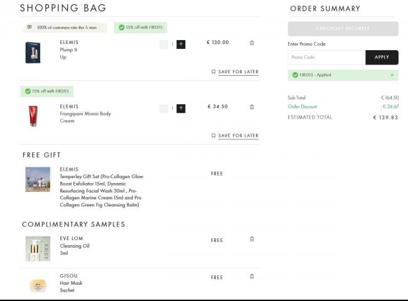The height and width of the screenshot is (301, 408).
Task: Remove the applied FIRST15 promo code
Action: pos(392,75)
